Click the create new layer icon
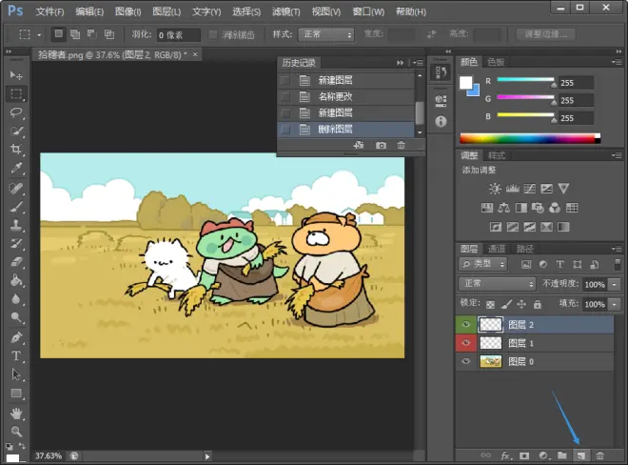The width and height of the screenshot is (628, 465). point(581,455)
